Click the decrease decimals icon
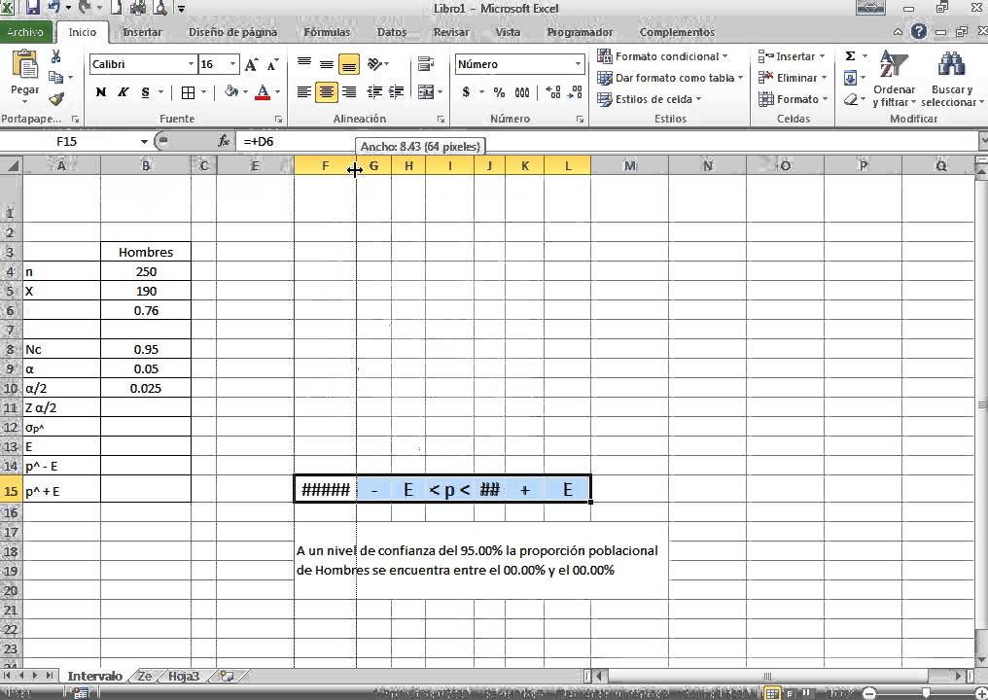 coord(574,92)
